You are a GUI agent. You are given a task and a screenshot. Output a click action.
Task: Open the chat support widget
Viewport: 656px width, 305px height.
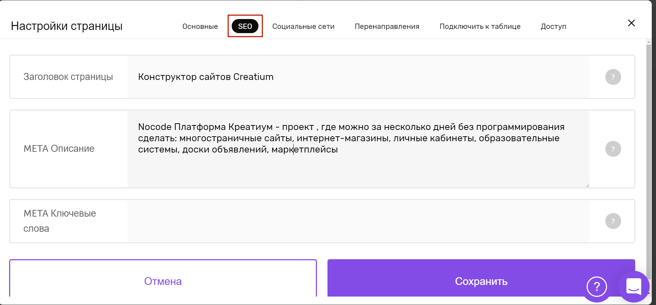[x=634, y=286]
